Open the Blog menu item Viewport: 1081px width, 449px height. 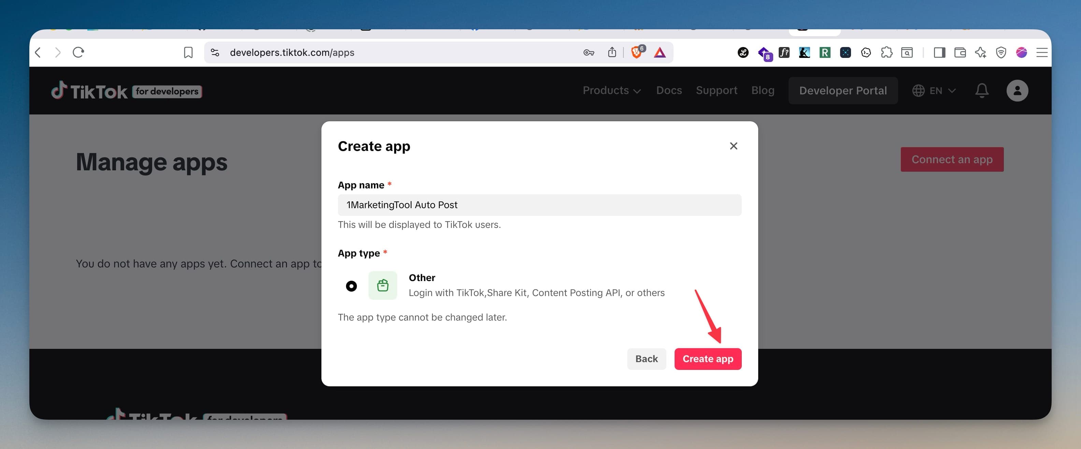(763, 91)
